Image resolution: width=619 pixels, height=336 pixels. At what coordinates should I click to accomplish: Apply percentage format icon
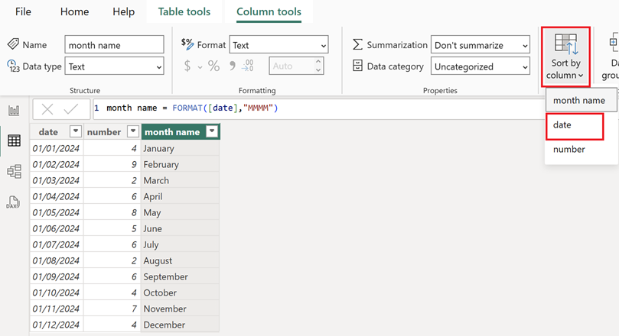coord(213,66)
